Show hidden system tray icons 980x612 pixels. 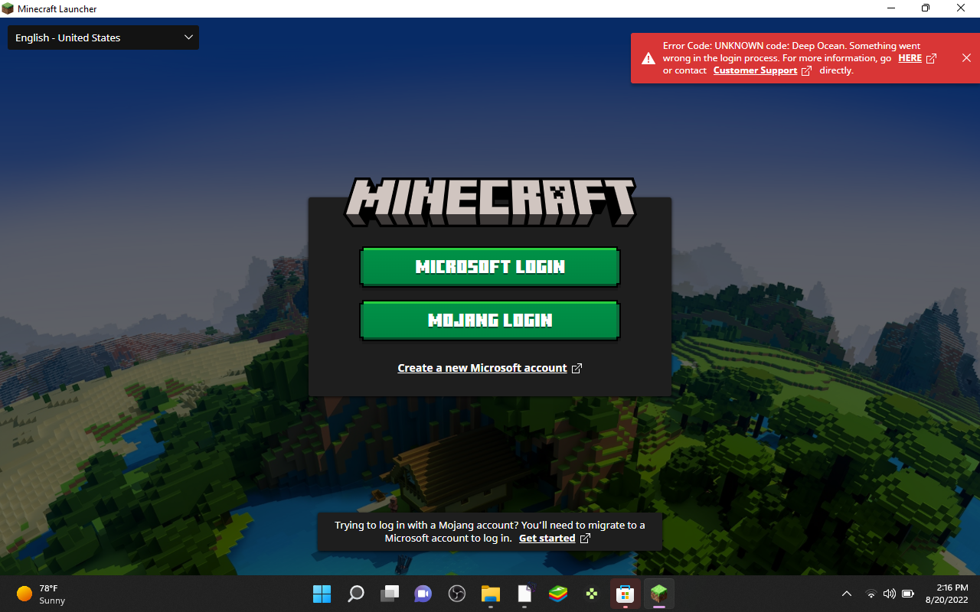pyautogui.click(x=846, y=594)
